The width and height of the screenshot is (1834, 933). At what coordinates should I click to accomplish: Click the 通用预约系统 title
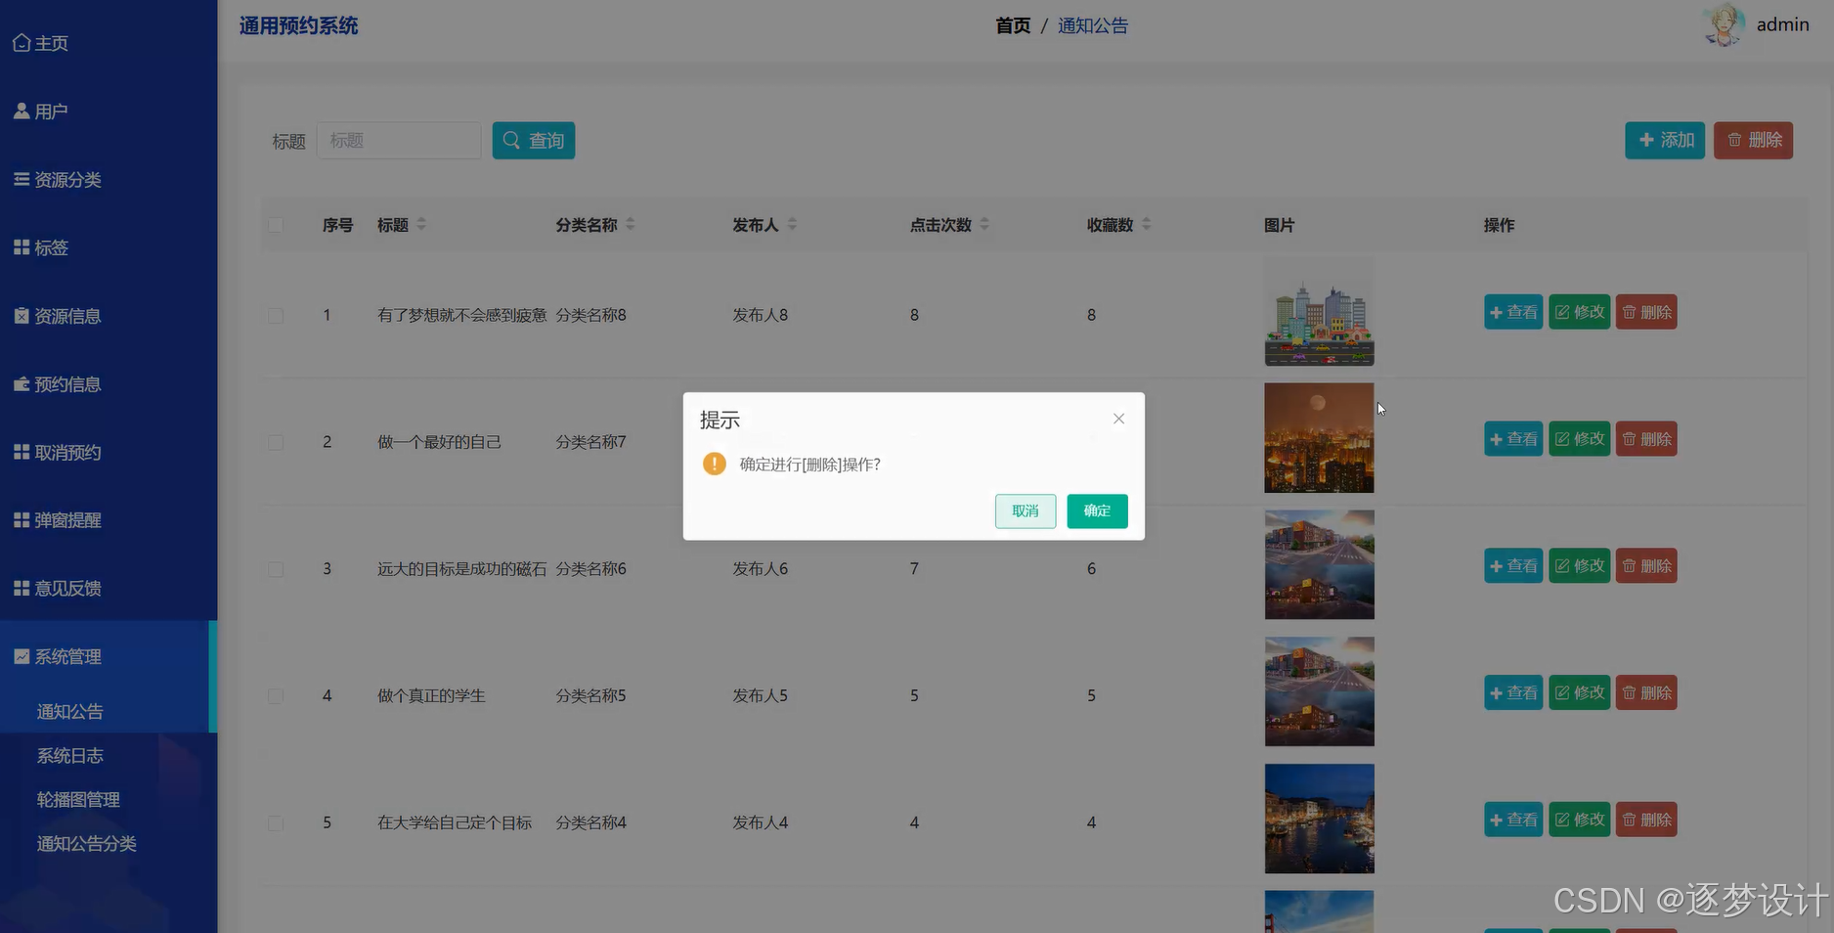[x=299, y=26]
